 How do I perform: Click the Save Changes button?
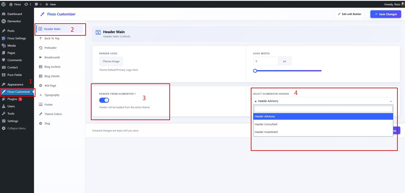pos(386,14)
